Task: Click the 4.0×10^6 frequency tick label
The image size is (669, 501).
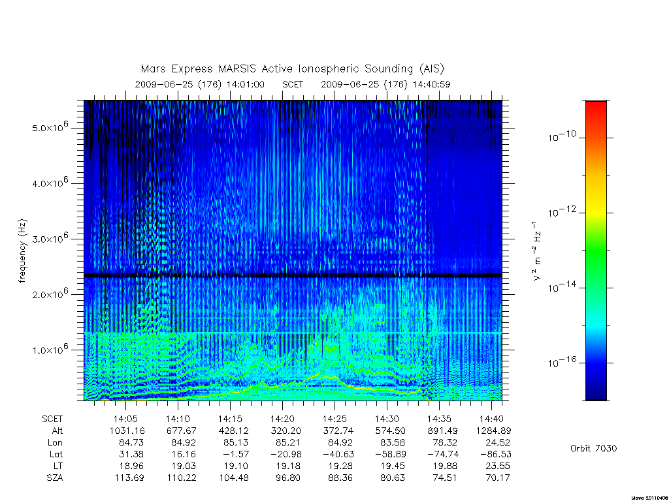Action: (x=50, y=183)
